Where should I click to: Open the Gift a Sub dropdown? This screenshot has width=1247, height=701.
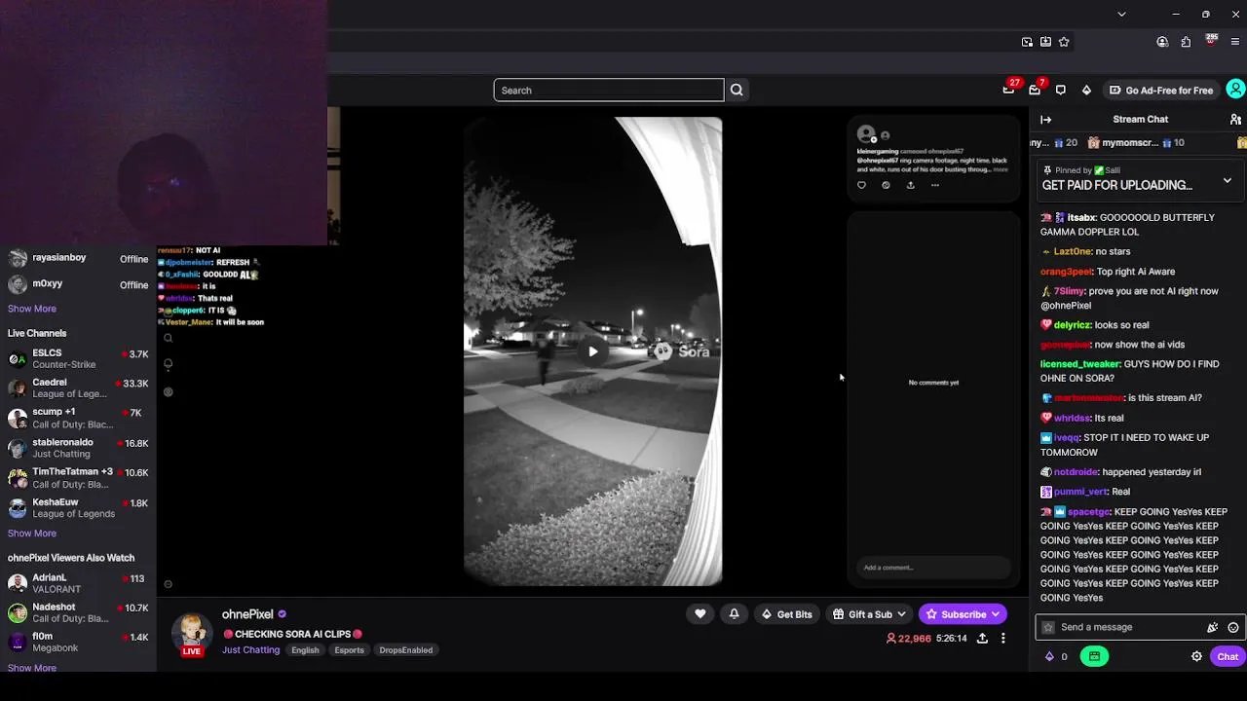tap(870, 614)
